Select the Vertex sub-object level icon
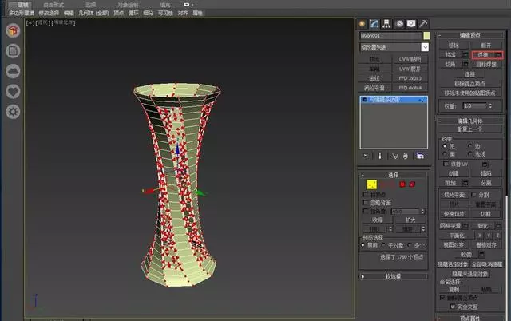The image size is (511, 321). (372, 184)
